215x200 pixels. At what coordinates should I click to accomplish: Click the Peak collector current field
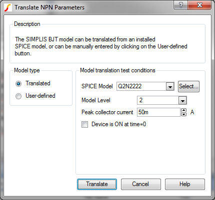point(158,112)
